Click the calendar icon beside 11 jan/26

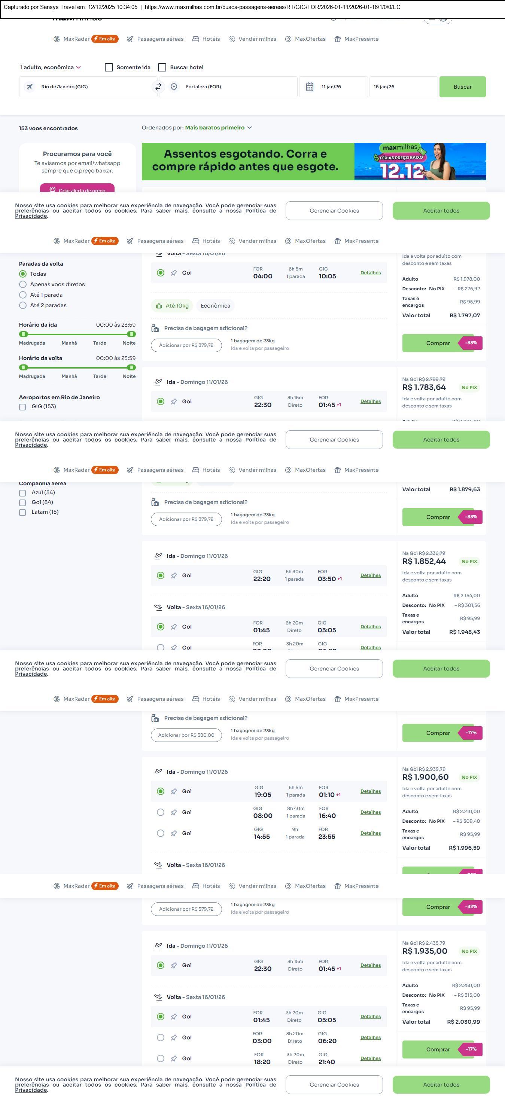pos(310,87)
